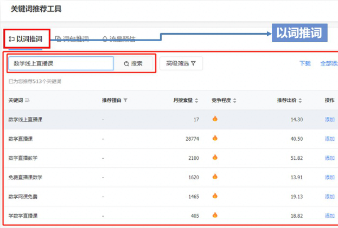Sort by 月搜索量 using the sort arrows
This screenshot has height=228, width=338.
click(196, 100)
